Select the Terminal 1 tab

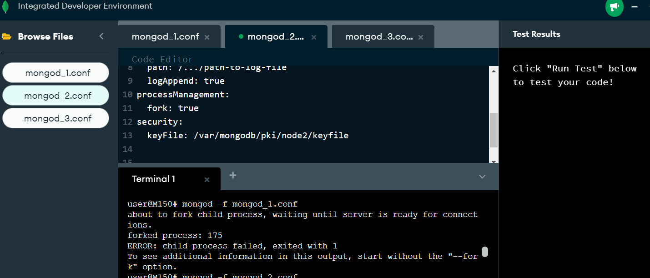(x=153, y=179)
